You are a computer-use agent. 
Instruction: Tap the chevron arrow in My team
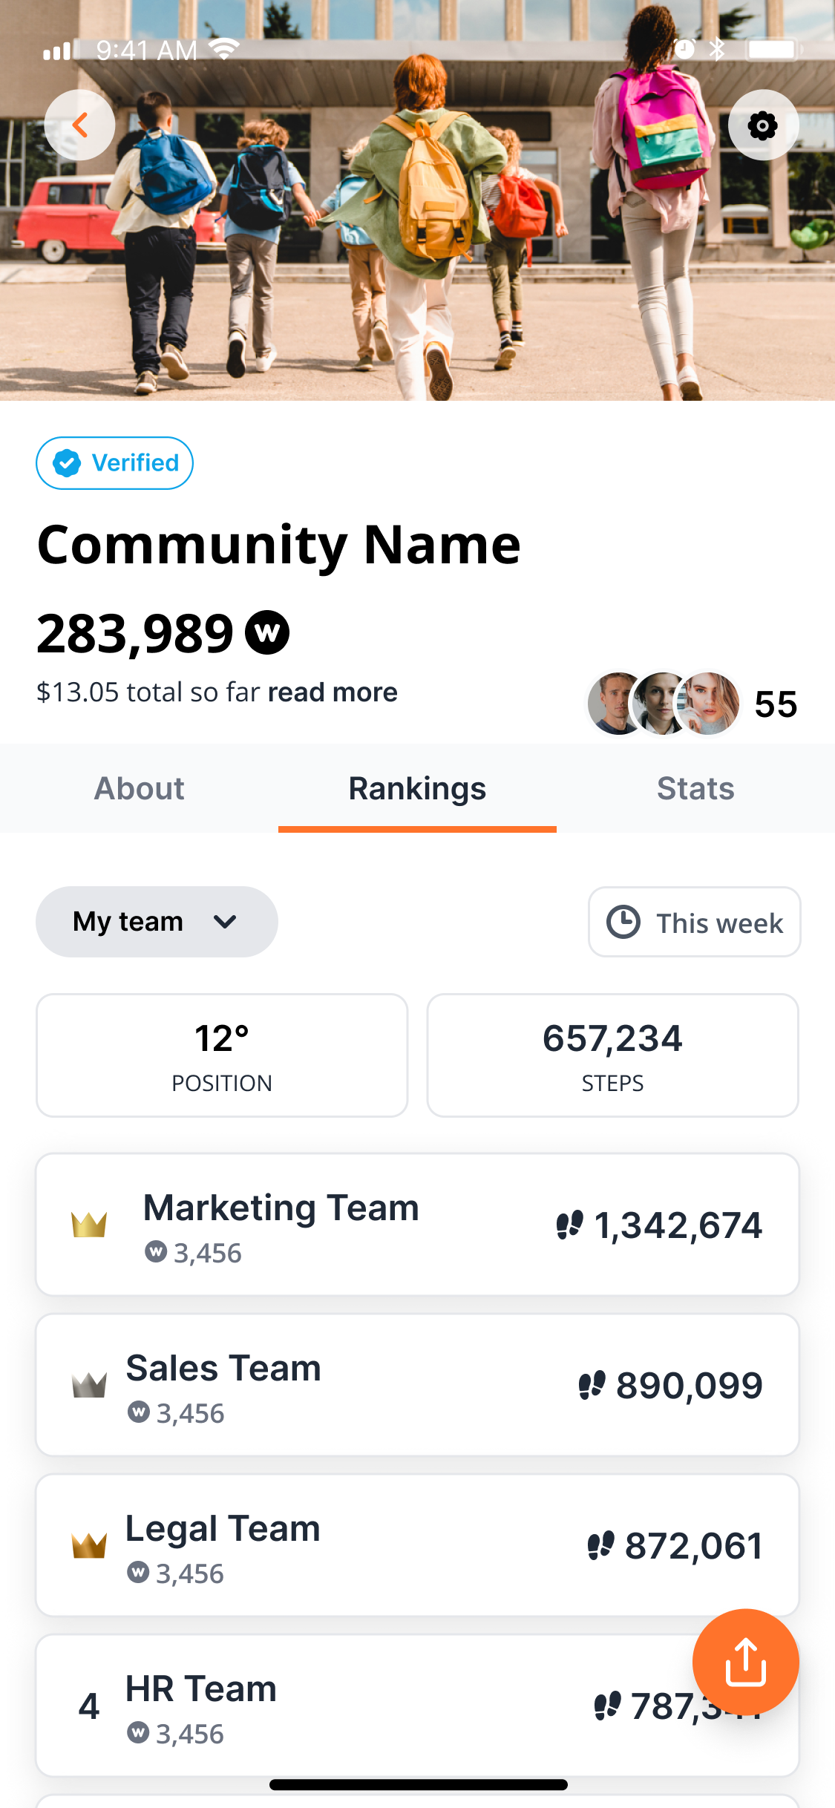click(x=225, y=922)
